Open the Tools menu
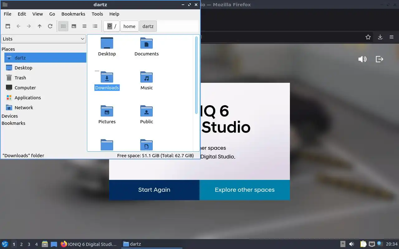The width and height of the screenshot is (399, 249). click(x=97, y=14)
